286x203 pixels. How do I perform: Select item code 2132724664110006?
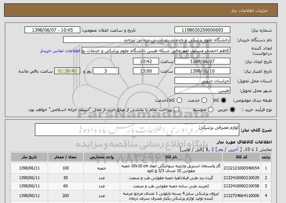(x=241, y=196)
